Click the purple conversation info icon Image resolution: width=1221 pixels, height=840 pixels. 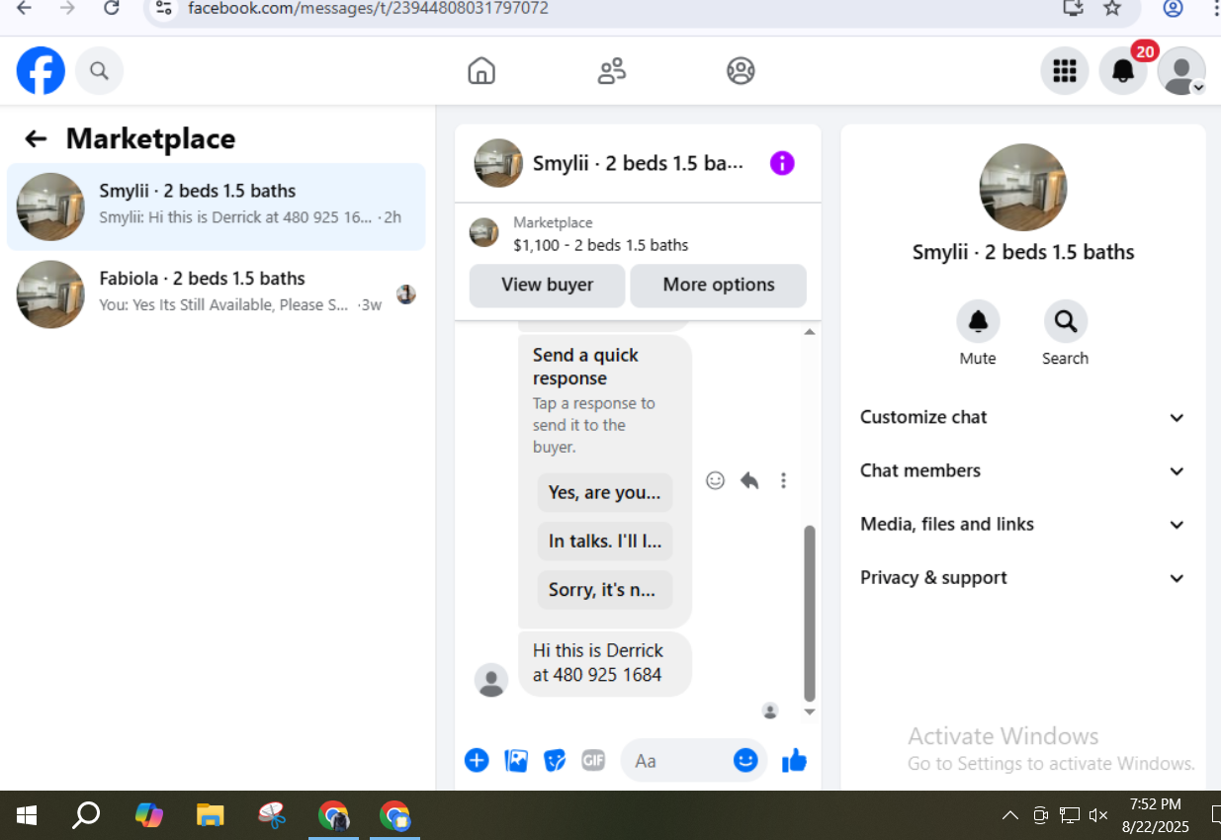pos(782,163)
